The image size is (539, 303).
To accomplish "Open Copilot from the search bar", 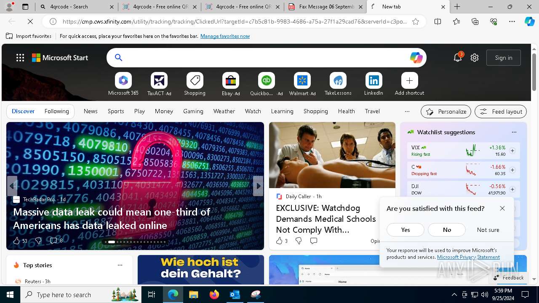I will tap(416, 58).
